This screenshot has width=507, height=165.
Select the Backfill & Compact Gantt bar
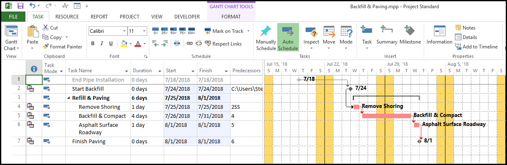click(386, 116)
